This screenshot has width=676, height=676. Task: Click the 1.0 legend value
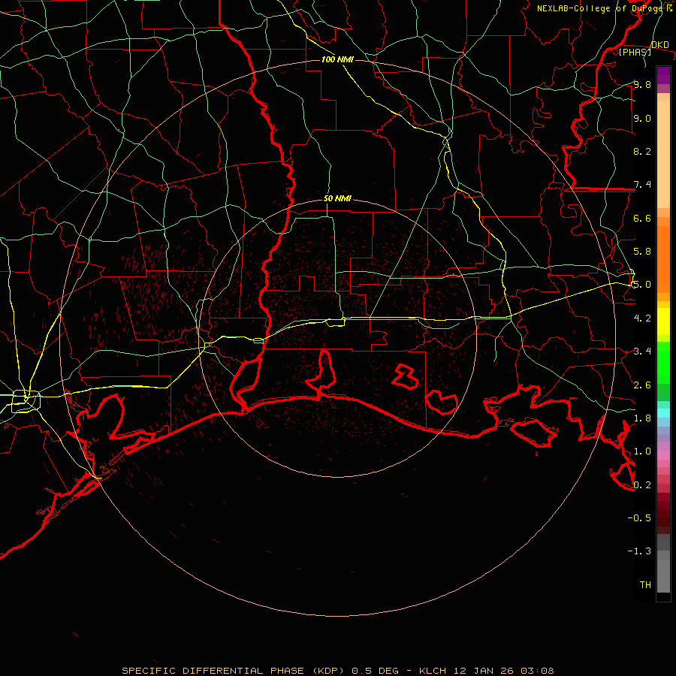[642, 451]
